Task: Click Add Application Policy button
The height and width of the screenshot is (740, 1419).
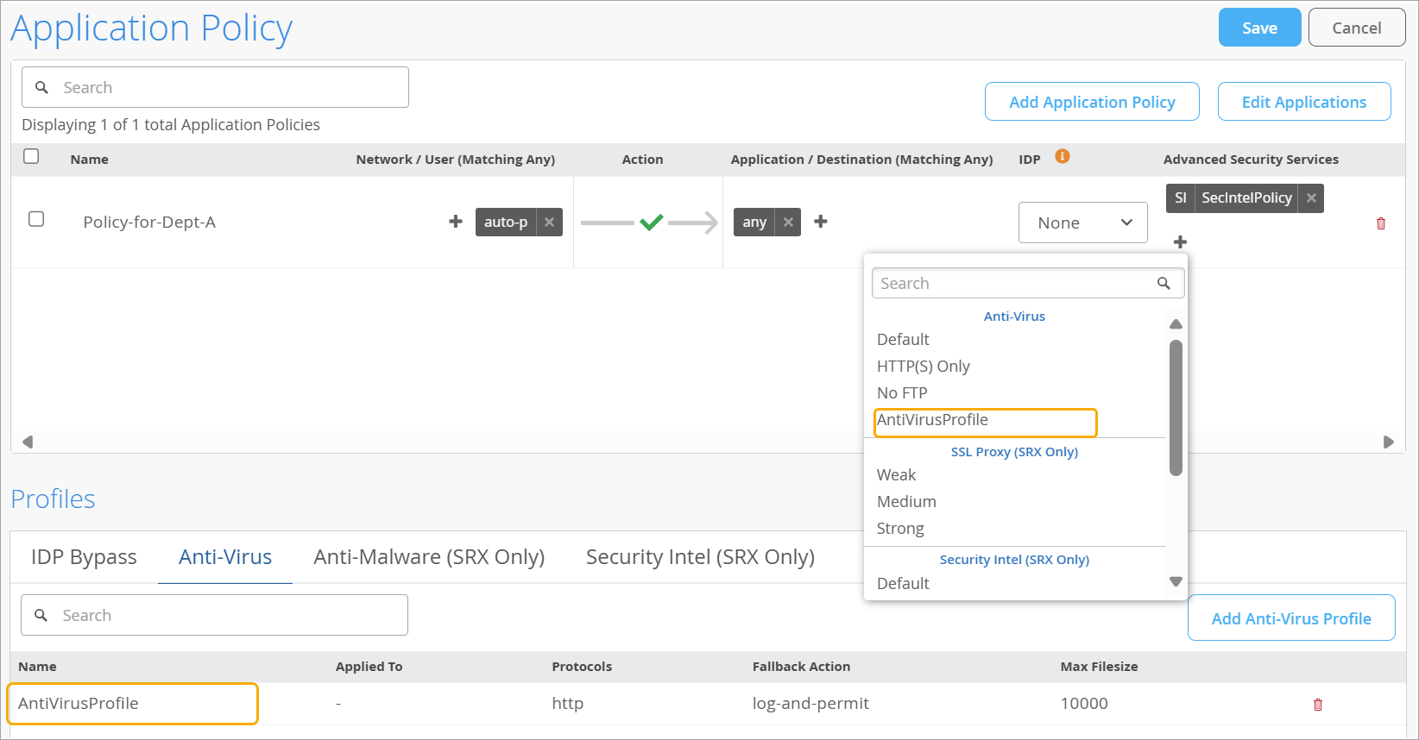Action: pos(1092,102)
